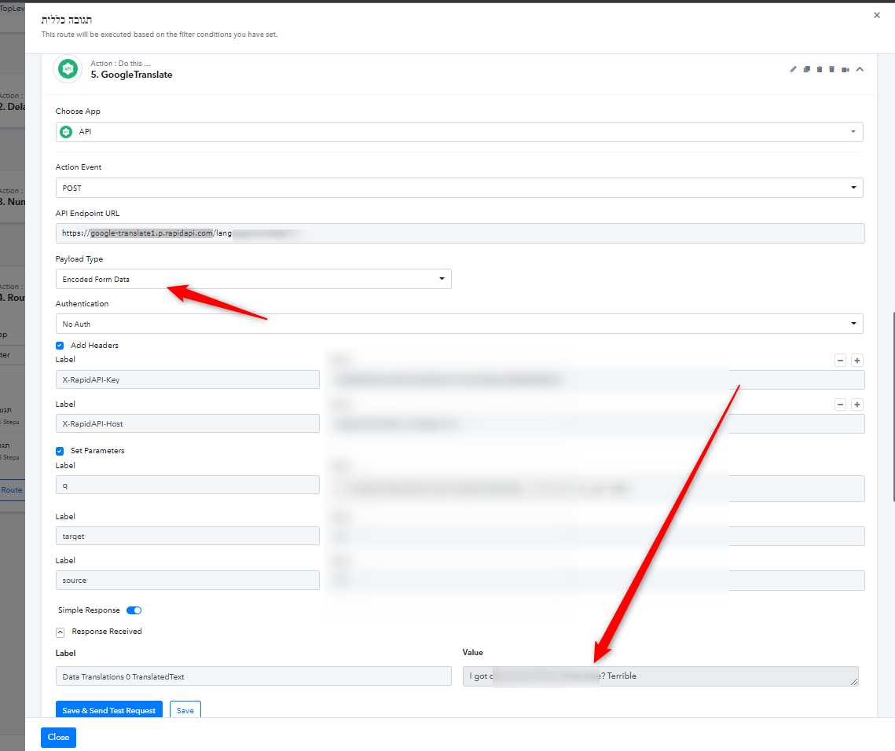The image size is (895, 751).
Task: Add a header after X-RapidAPI-Host with plus button
Action: [856, 405]
